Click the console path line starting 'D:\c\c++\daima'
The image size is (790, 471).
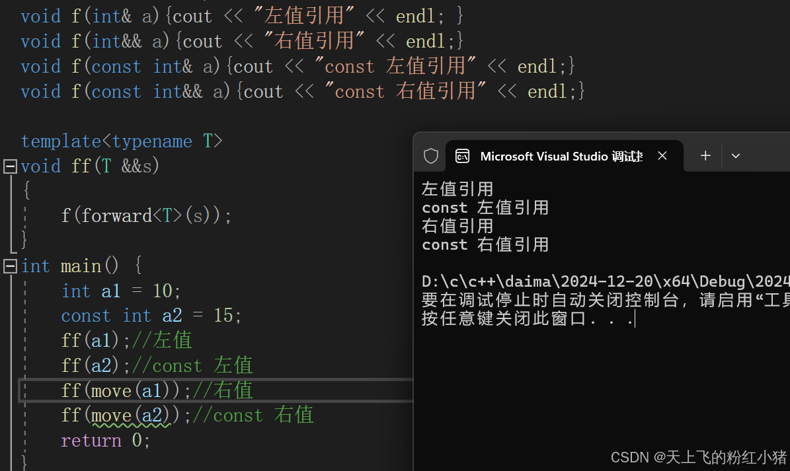[x=606, y=282]
